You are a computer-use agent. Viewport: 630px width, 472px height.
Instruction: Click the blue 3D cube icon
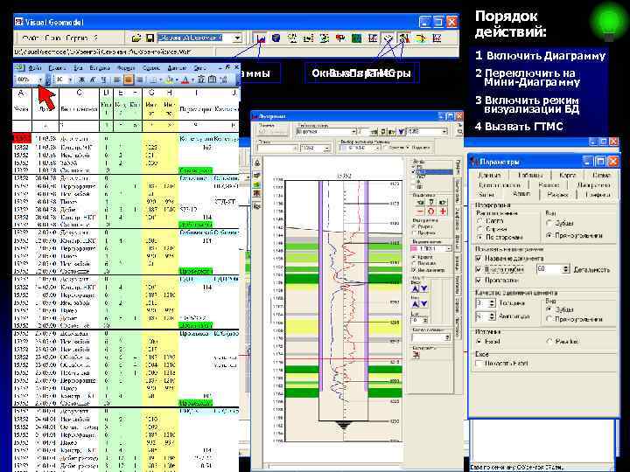276,38
